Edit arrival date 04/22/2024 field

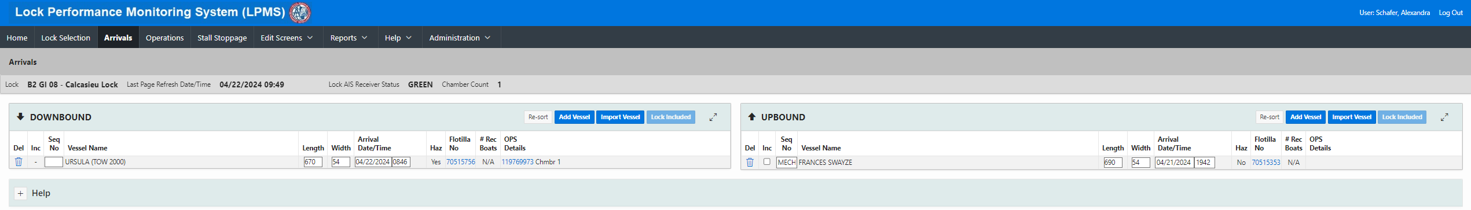pos(373,162)
